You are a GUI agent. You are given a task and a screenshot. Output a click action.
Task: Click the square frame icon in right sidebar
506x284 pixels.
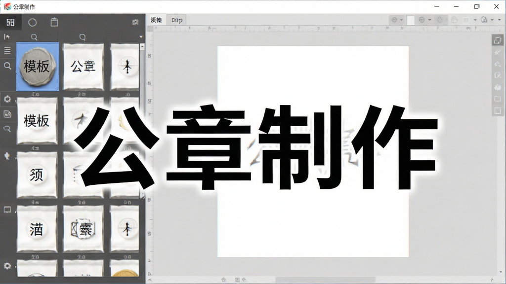[x=498, y=111]
